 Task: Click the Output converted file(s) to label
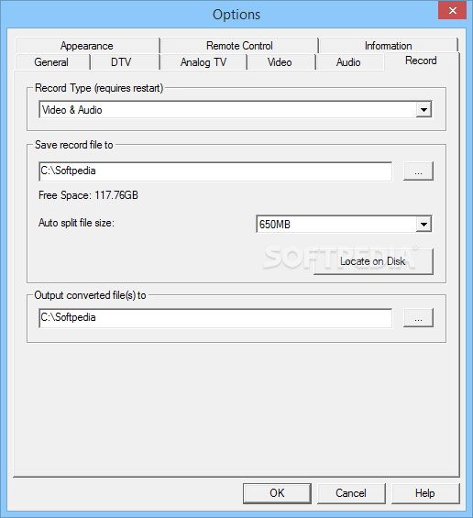[90, 295]
